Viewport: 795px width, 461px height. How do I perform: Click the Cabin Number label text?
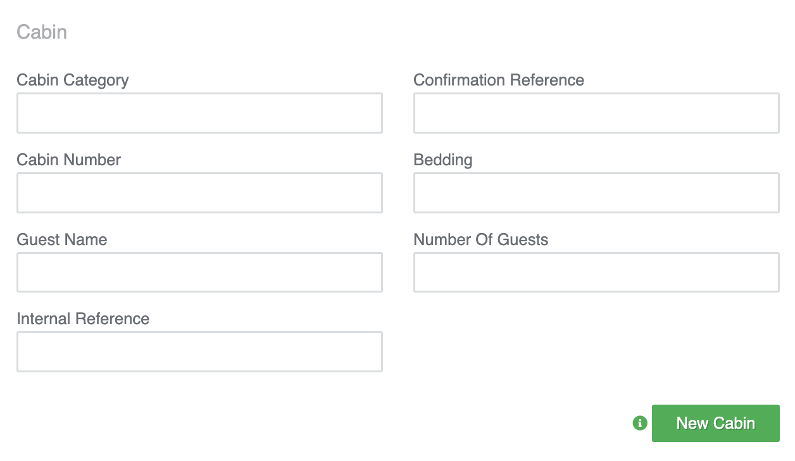(x=69, y=160)
